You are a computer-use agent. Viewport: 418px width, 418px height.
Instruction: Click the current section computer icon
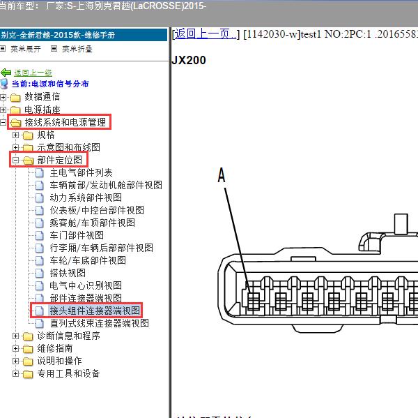[4, 84]
